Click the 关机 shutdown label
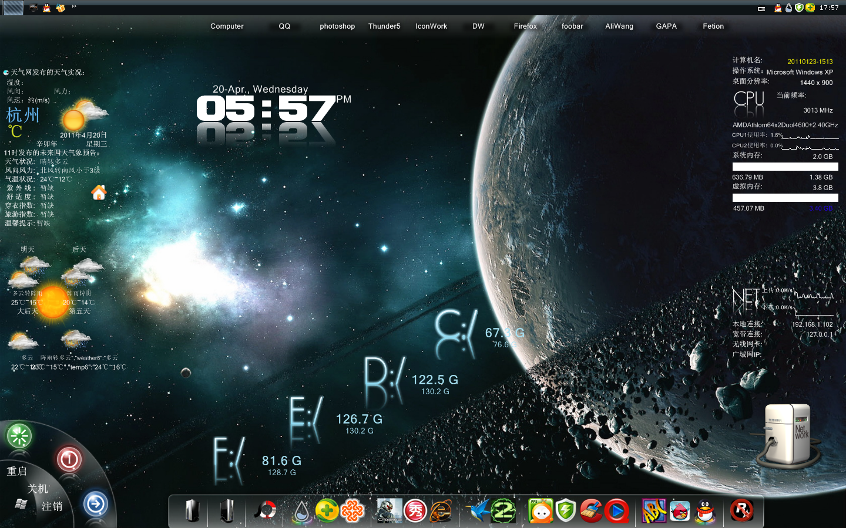 (x=38, y=489)
